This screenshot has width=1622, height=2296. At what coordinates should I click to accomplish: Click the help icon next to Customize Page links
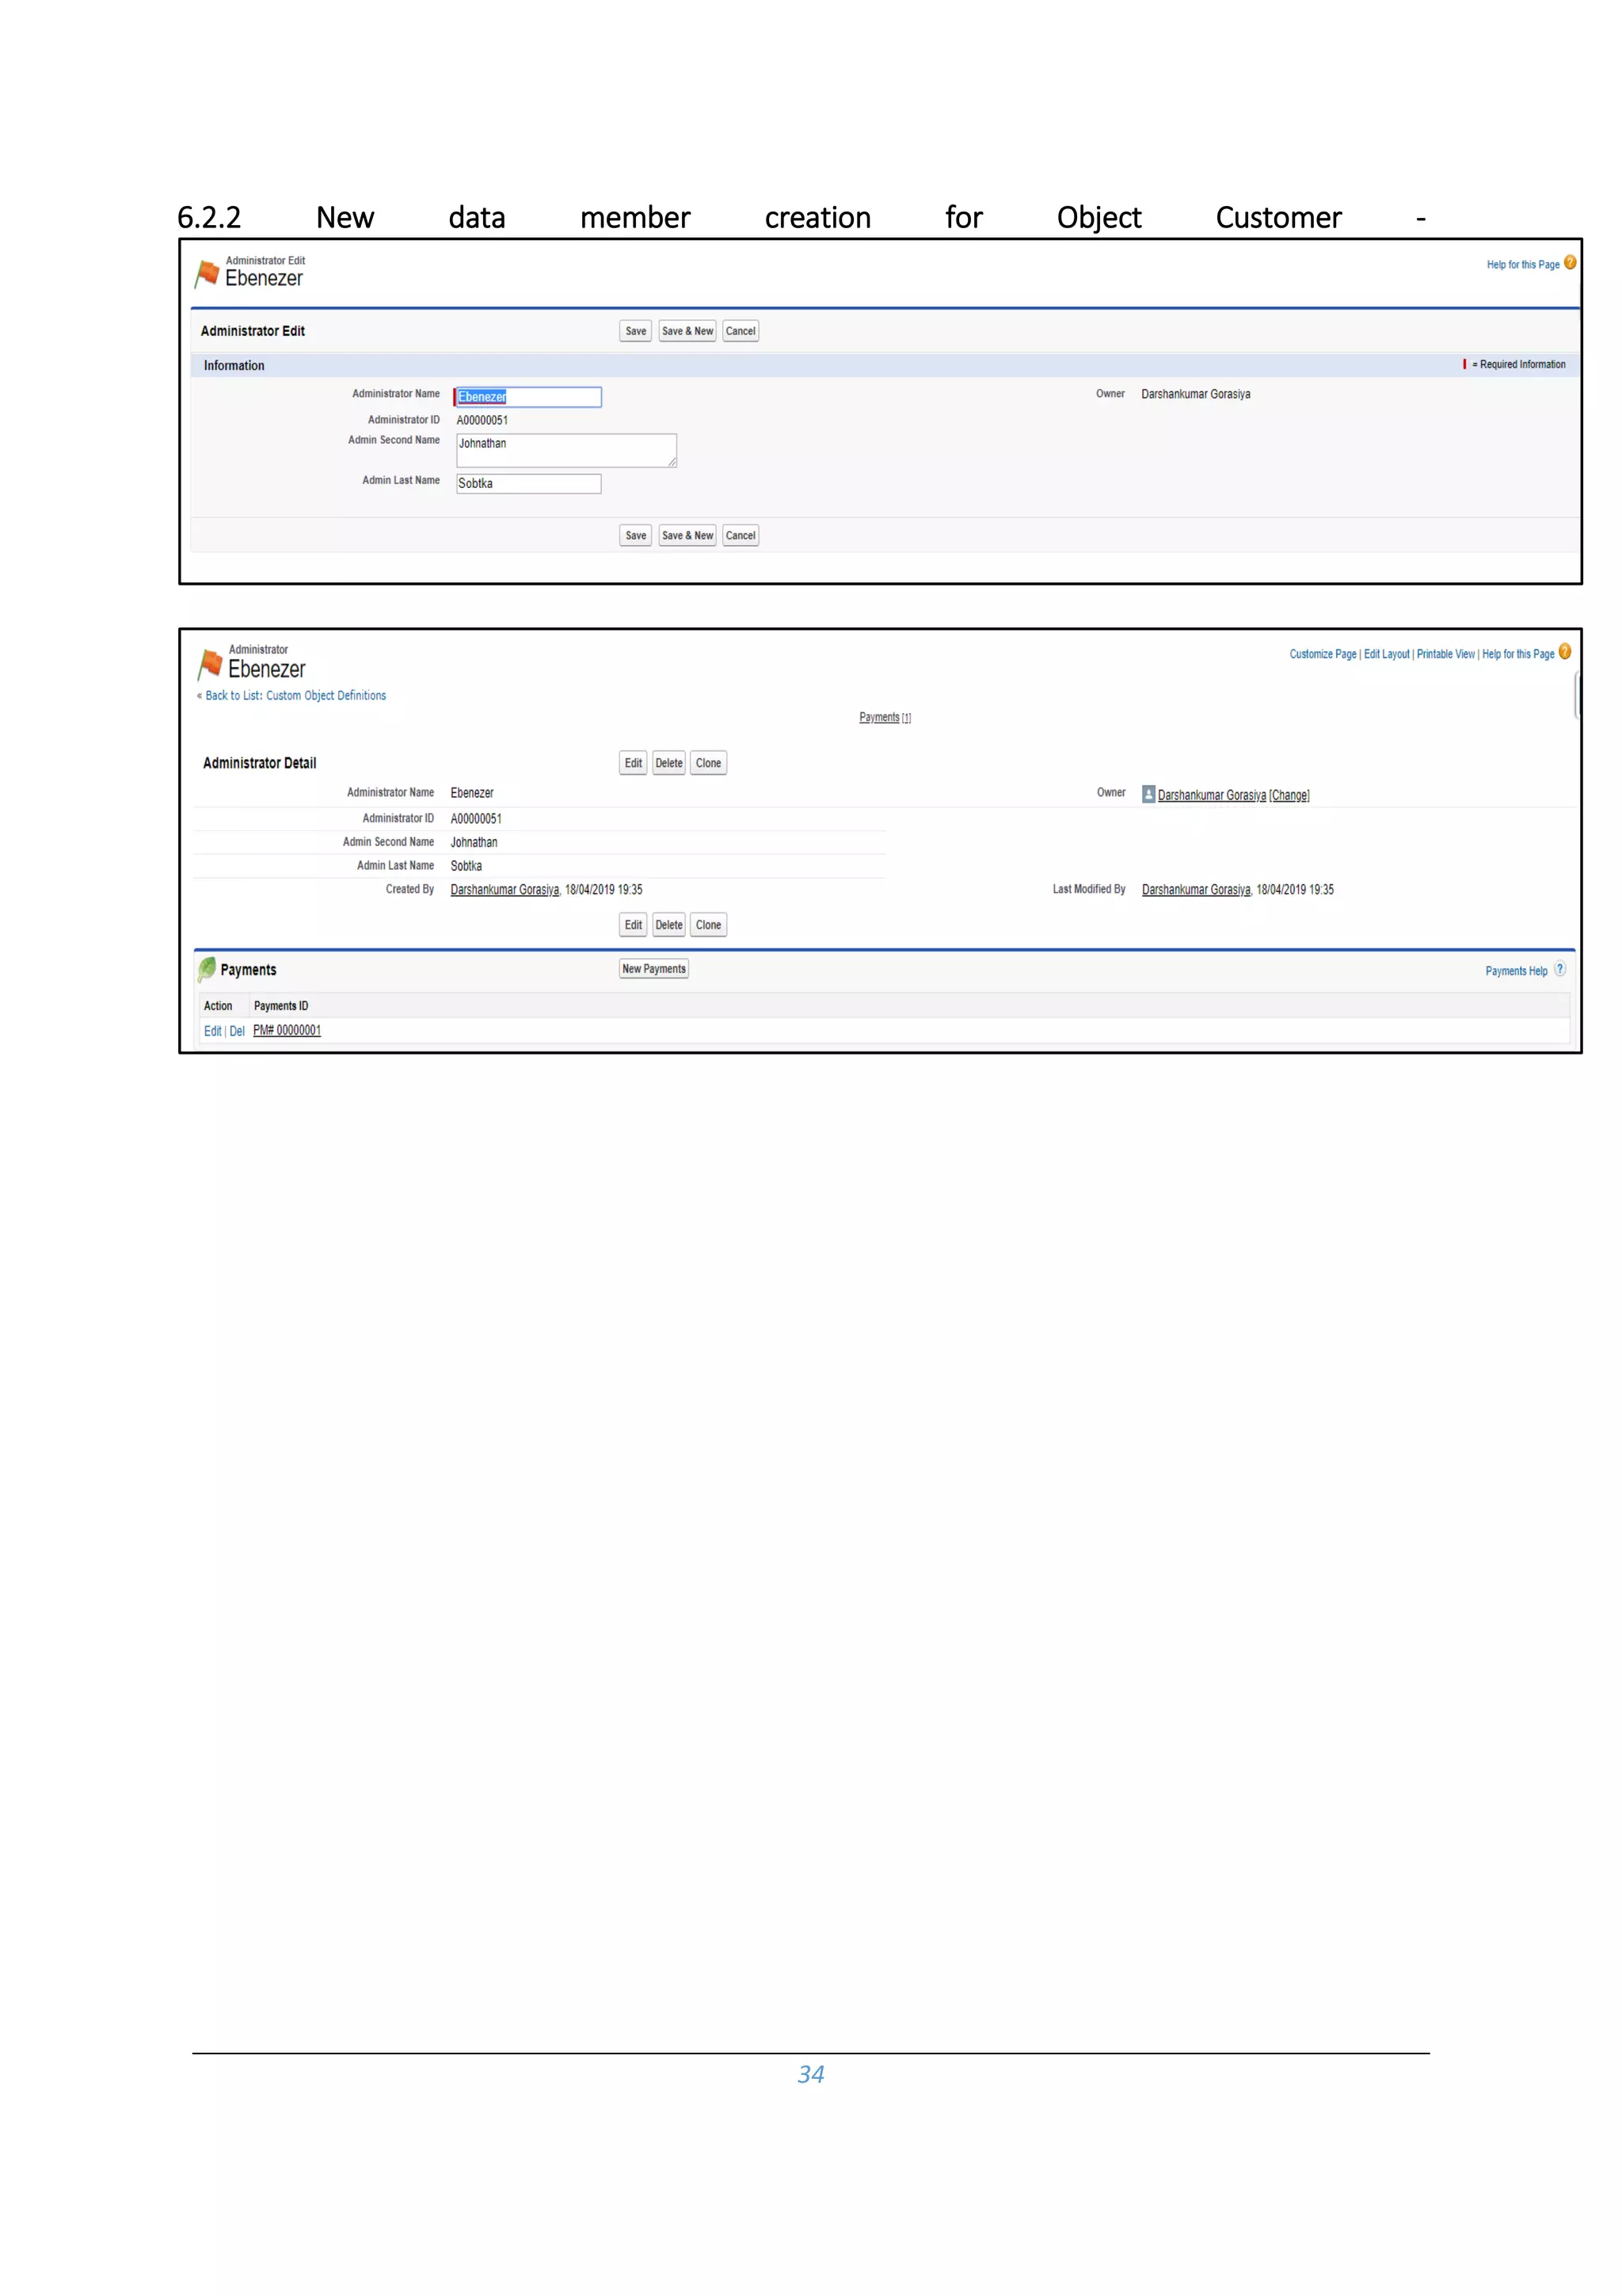(1564, 652)
